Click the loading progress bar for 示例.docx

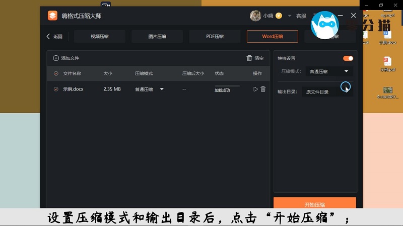coord(227,86)
